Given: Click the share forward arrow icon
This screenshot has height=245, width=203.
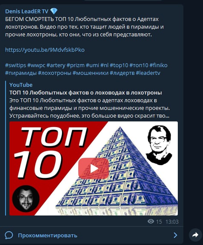Looking at the screenshot, I should (195, 235).
